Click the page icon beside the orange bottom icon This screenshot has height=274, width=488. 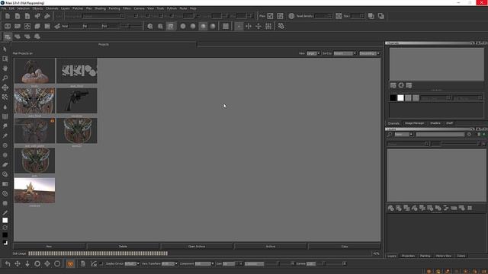tap(83, 264)
